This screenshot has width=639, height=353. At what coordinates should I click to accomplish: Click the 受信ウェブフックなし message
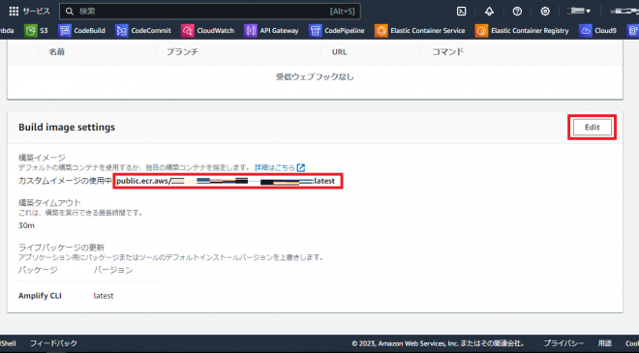click(x=315, y=76)
